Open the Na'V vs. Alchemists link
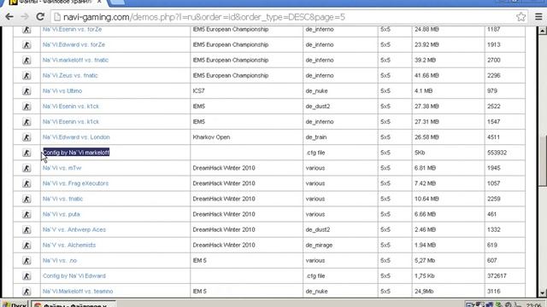547x307 pixels. [69, 245]
